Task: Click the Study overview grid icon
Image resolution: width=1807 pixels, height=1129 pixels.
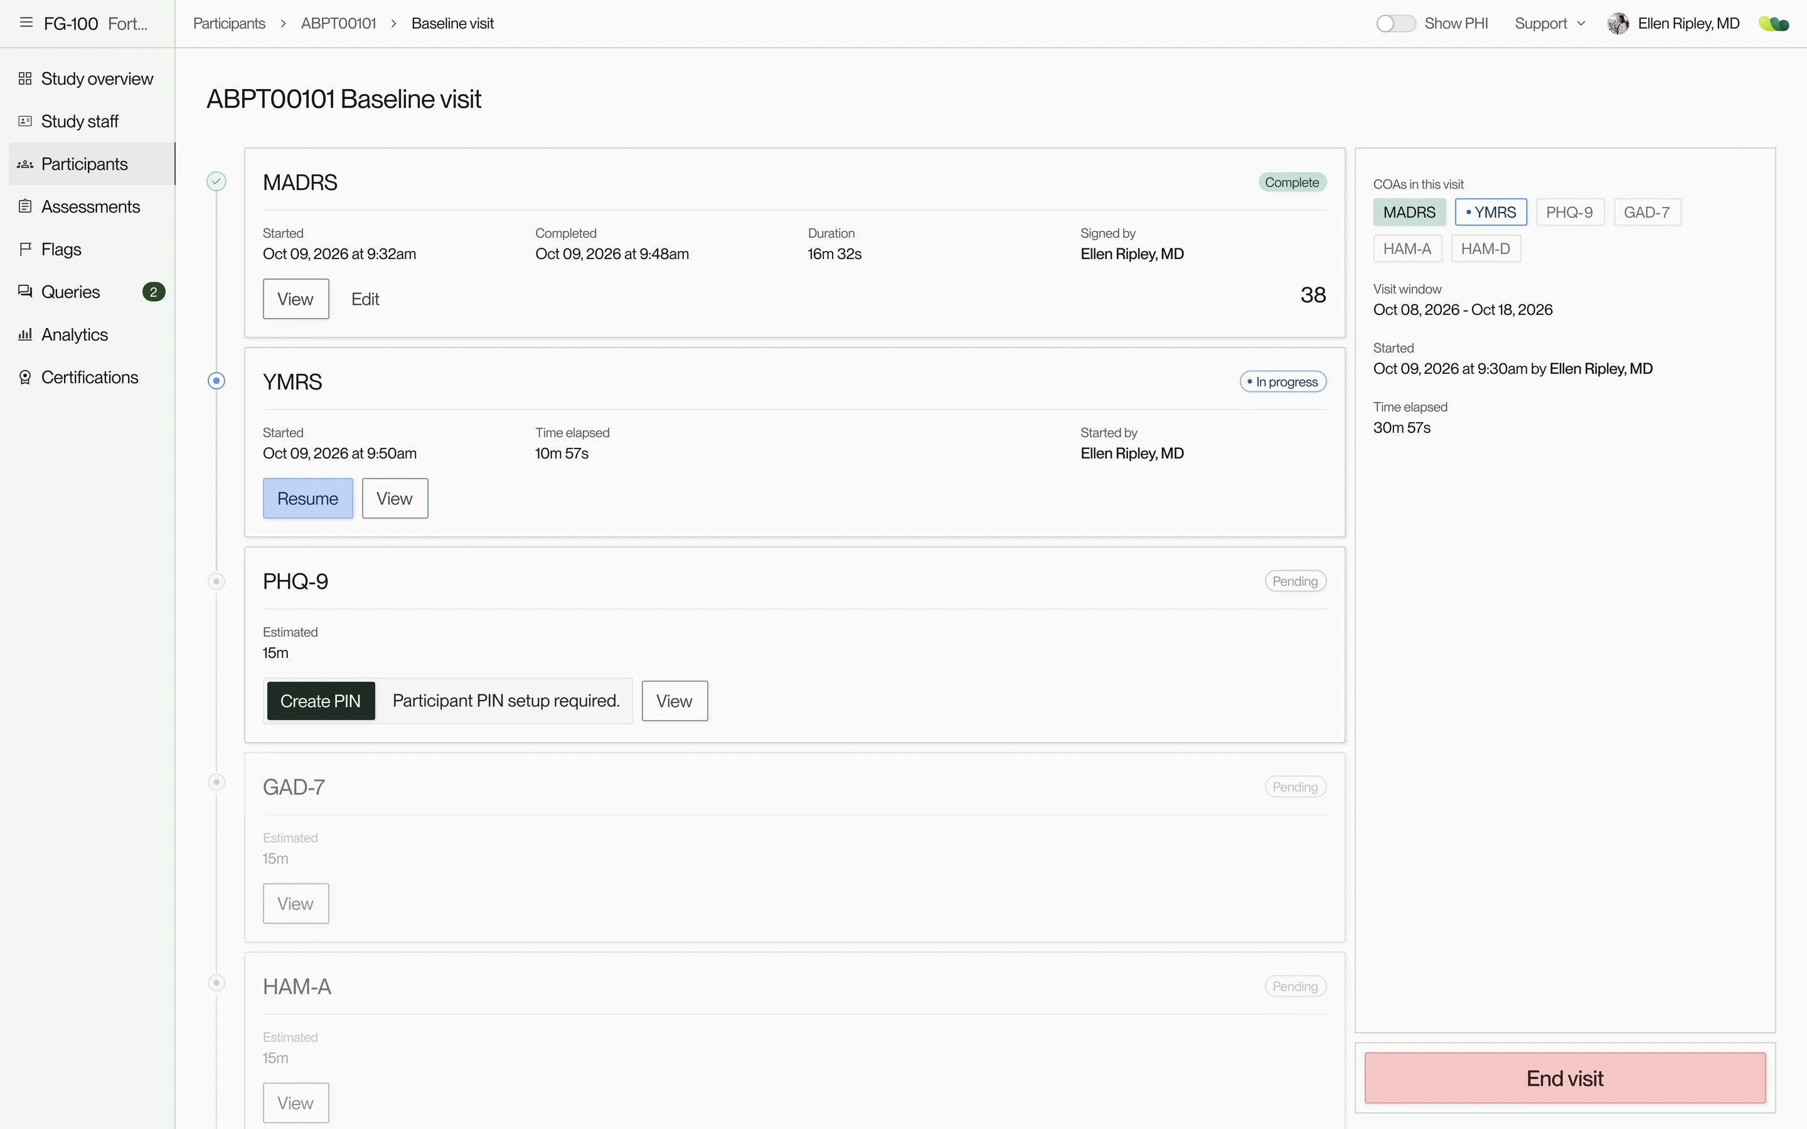Action: [25, 78]
